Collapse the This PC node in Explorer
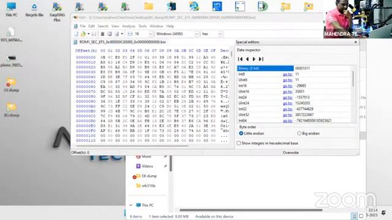392x220 pixels. [130, 205]
